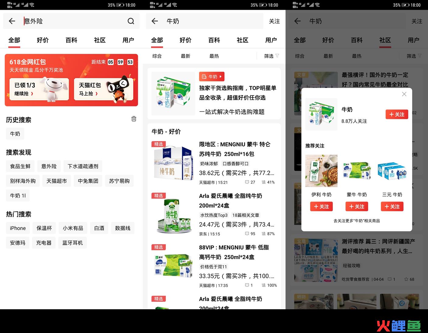Viewport: 428px width, 333px height.
Task: Tap comment icon on 蒙牛 特仑苏 deal
Action: pos(247,182)
